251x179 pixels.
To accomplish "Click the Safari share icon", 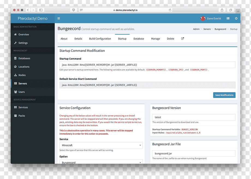I will pos(222,10).
